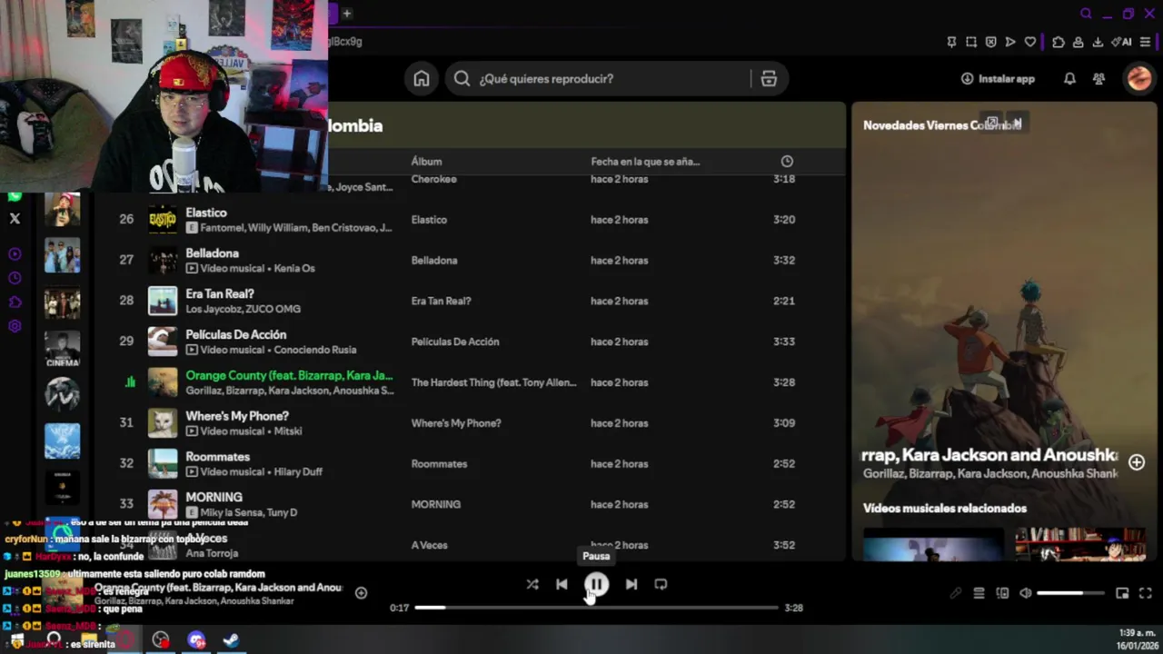This screenshot has height=654, width=1163.
Task: Click Orange County cover art thumbnail in list
Action: pos(163,382)
